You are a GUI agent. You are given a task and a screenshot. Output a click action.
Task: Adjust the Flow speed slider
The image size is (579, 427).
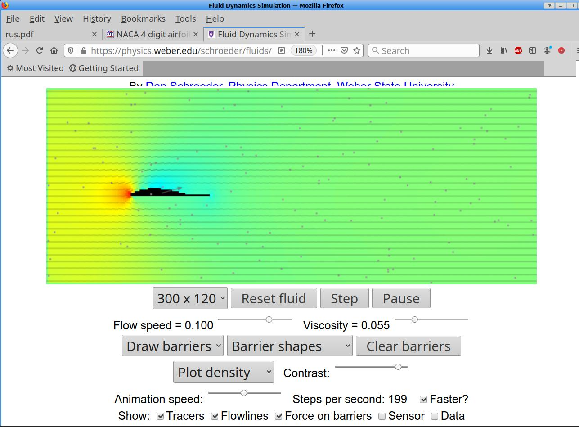tap(255, 319)
